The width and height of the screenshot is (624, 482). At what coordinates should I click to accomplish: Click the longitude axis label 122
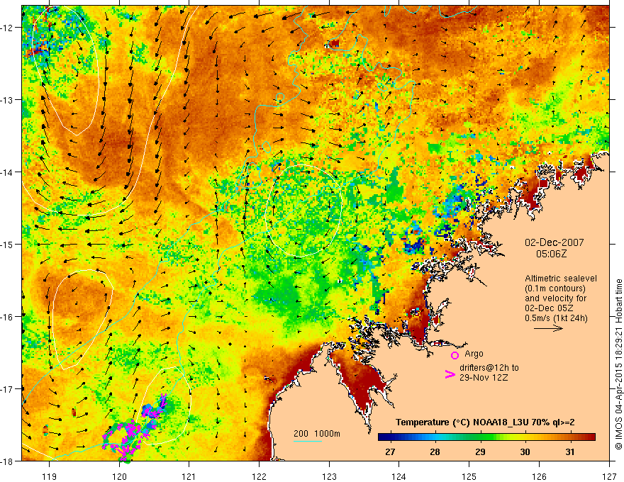tap(260, 476)
